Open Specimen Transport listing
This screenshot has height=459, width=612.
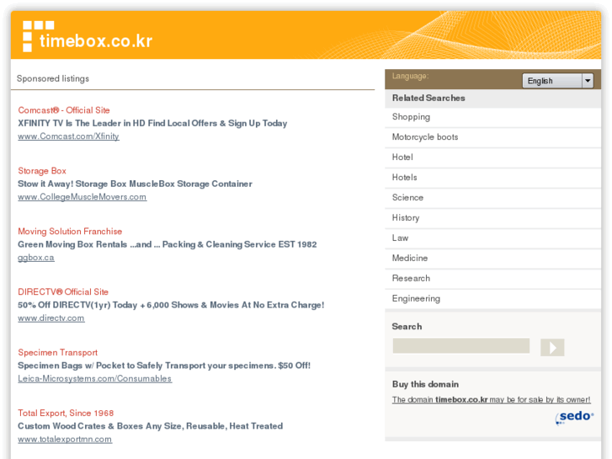click(57, 352)
